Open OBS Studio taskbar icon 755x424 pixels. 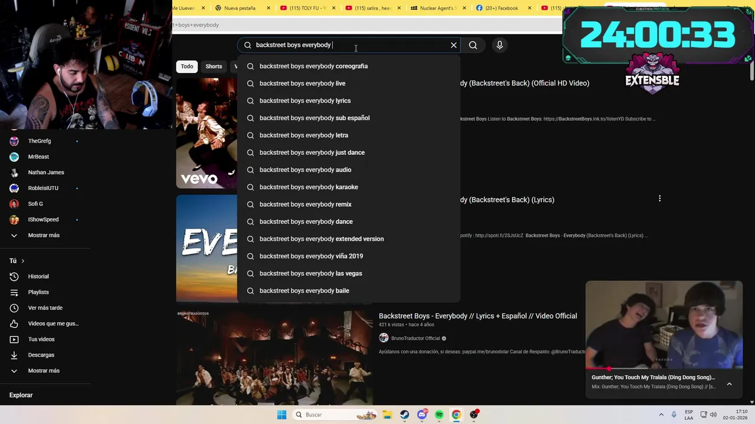[x=474, y=415]
